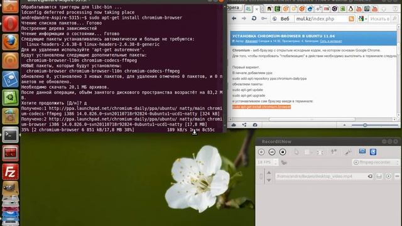Close the active Opera tab
The width and height of the screenshot is (402, 226).
click(x=257, y=9)
